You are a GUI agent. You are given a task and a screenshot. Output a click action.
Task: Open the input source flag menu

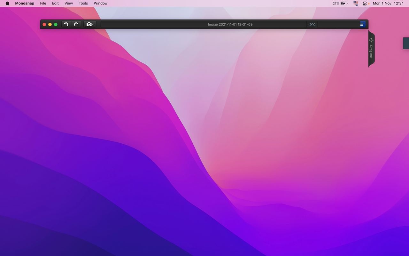(x=356, y=3)
